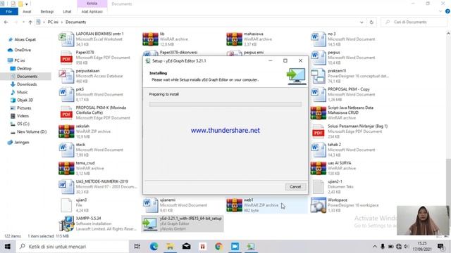451x253 pixels.
Task: Open recent locations dropdown arrow
Action: (x=23, y=22)
